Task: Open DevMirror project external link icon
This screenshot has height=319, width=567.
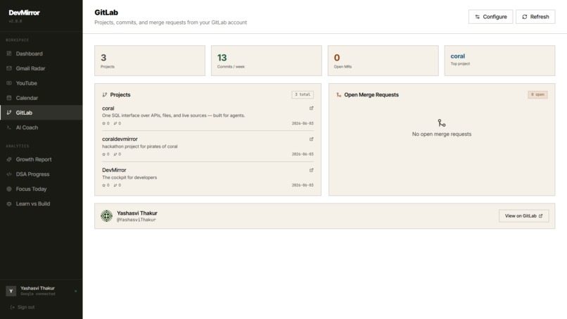Action: click(x=312, y=170)
